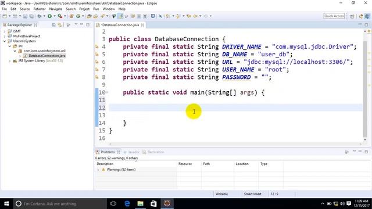Expand the ISMT project node
This screenshot has width=372, height=209.
(4, 31)
